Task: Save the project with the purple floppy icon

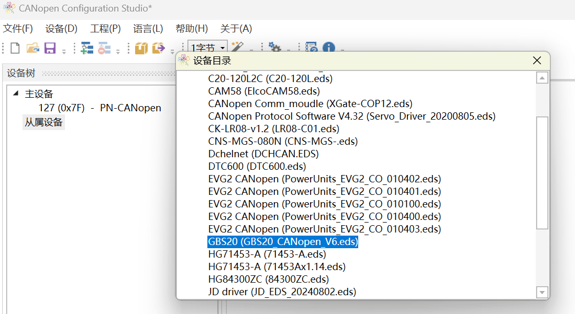Action: pyautogui.click(x=50, y=48)
